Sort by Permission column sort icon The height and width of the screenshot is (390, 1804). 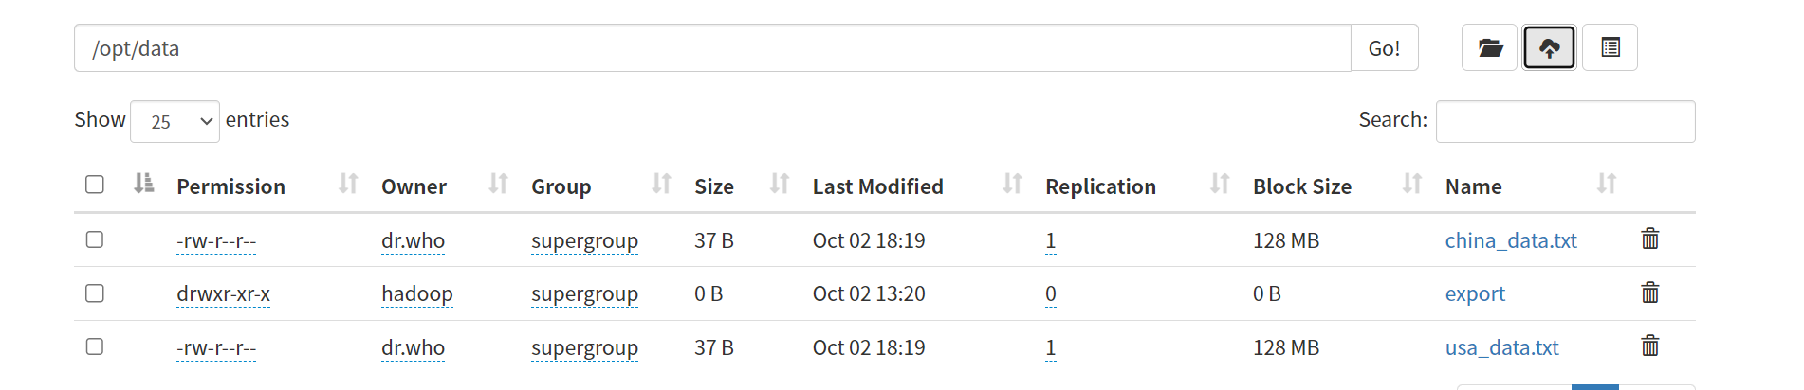click(348, 184)
